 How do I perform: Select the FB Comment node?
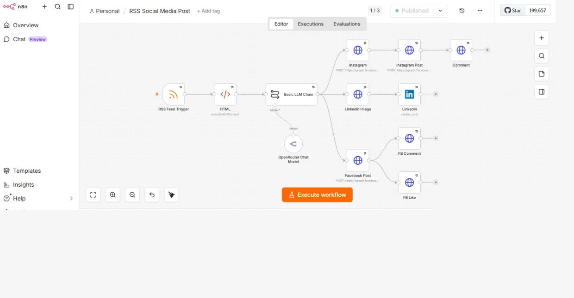click(409, 138)
